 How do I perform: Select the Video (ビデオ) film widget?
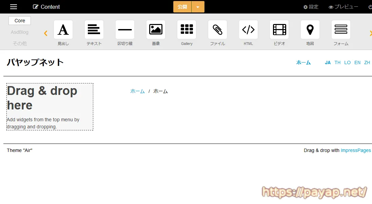(x=279, y=30)
